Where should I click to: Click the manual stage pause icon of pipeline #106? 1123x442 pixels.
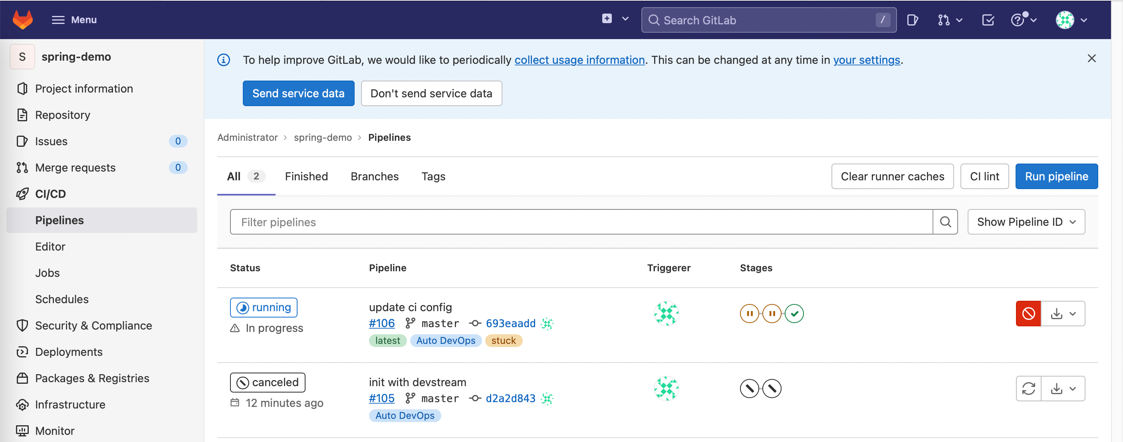click(749, 313)
